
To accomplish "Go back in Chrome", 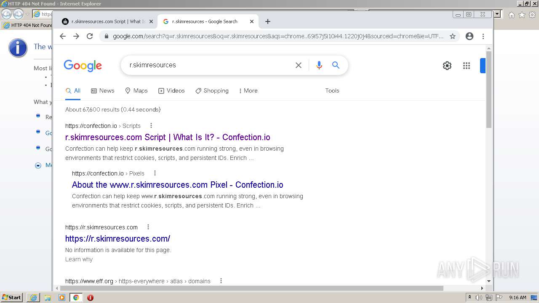I will coord(63,36).
